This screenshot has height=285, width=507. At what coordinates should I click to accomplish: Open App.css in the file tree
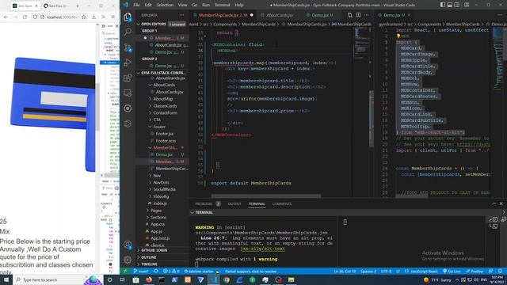pos(158,224)
